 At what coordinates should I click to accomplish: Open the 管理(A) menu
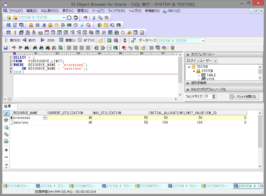coord(82,11)
